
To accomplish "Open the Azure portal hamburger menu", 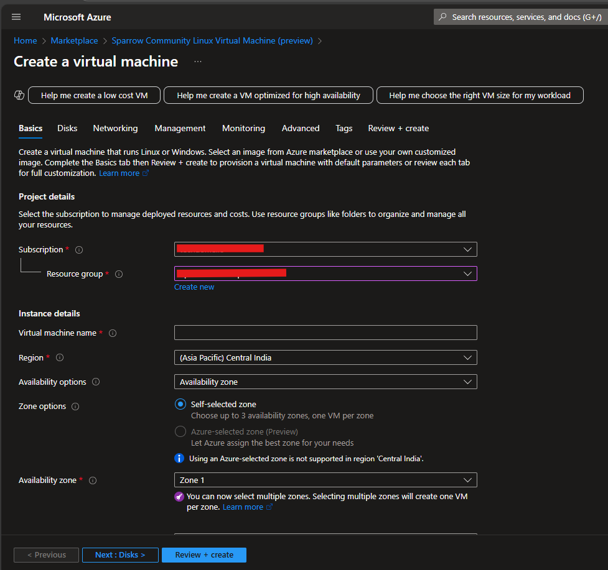I will 16,17.
